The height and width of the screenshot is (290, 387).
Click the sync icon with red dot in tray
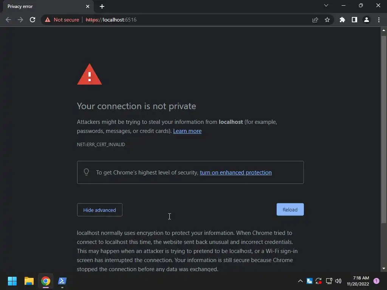coord(319,281)
